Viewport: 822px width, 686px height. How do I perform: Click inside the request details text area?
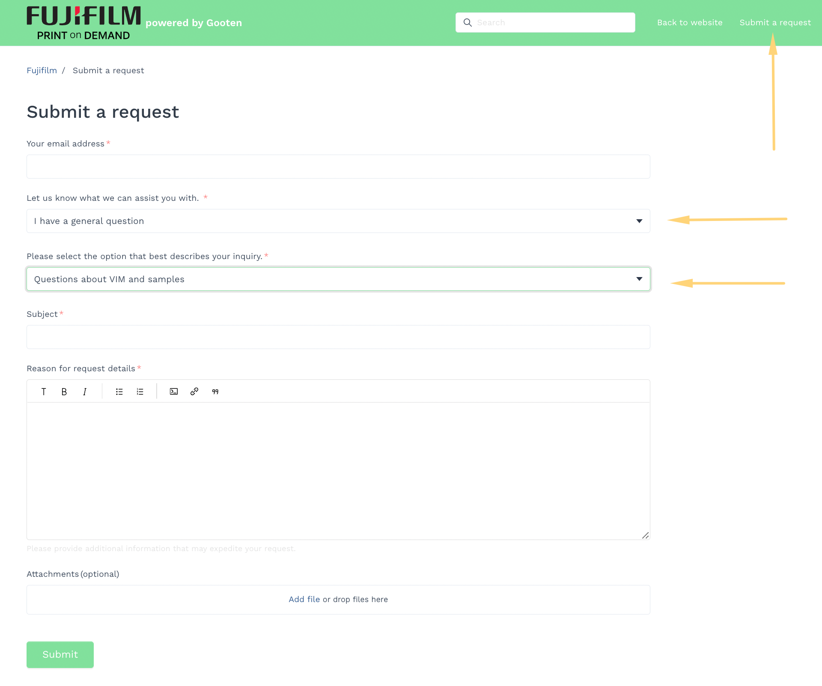point(338,471)
